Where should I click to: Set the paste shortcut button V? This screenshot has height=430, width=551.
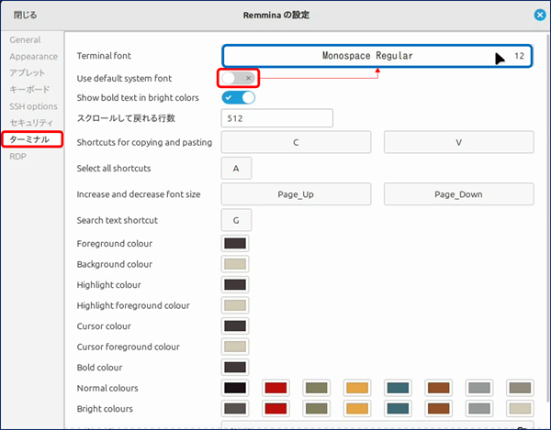tap(458, 142)
